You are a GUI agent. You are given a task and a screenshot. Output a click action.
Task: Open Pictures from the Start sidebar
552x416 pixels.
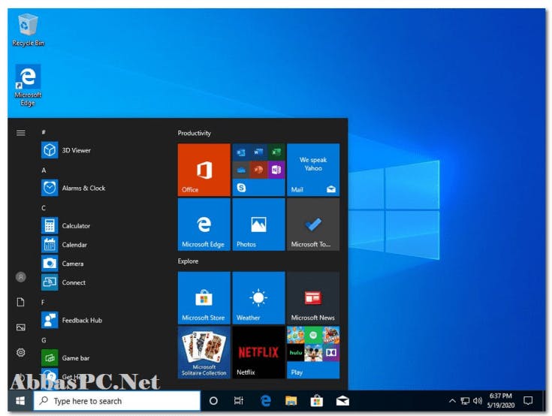[x=21, y=327]
